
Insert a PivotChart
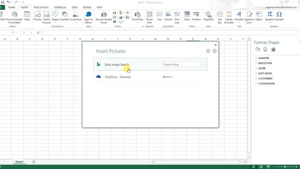click(x=137, y=17)
